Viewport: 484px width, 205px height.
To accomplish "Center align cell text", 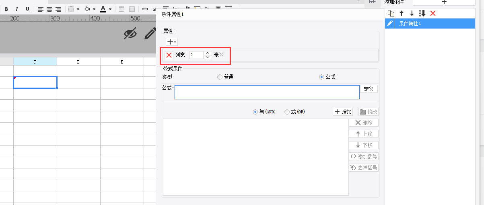I will click(49, 9).
